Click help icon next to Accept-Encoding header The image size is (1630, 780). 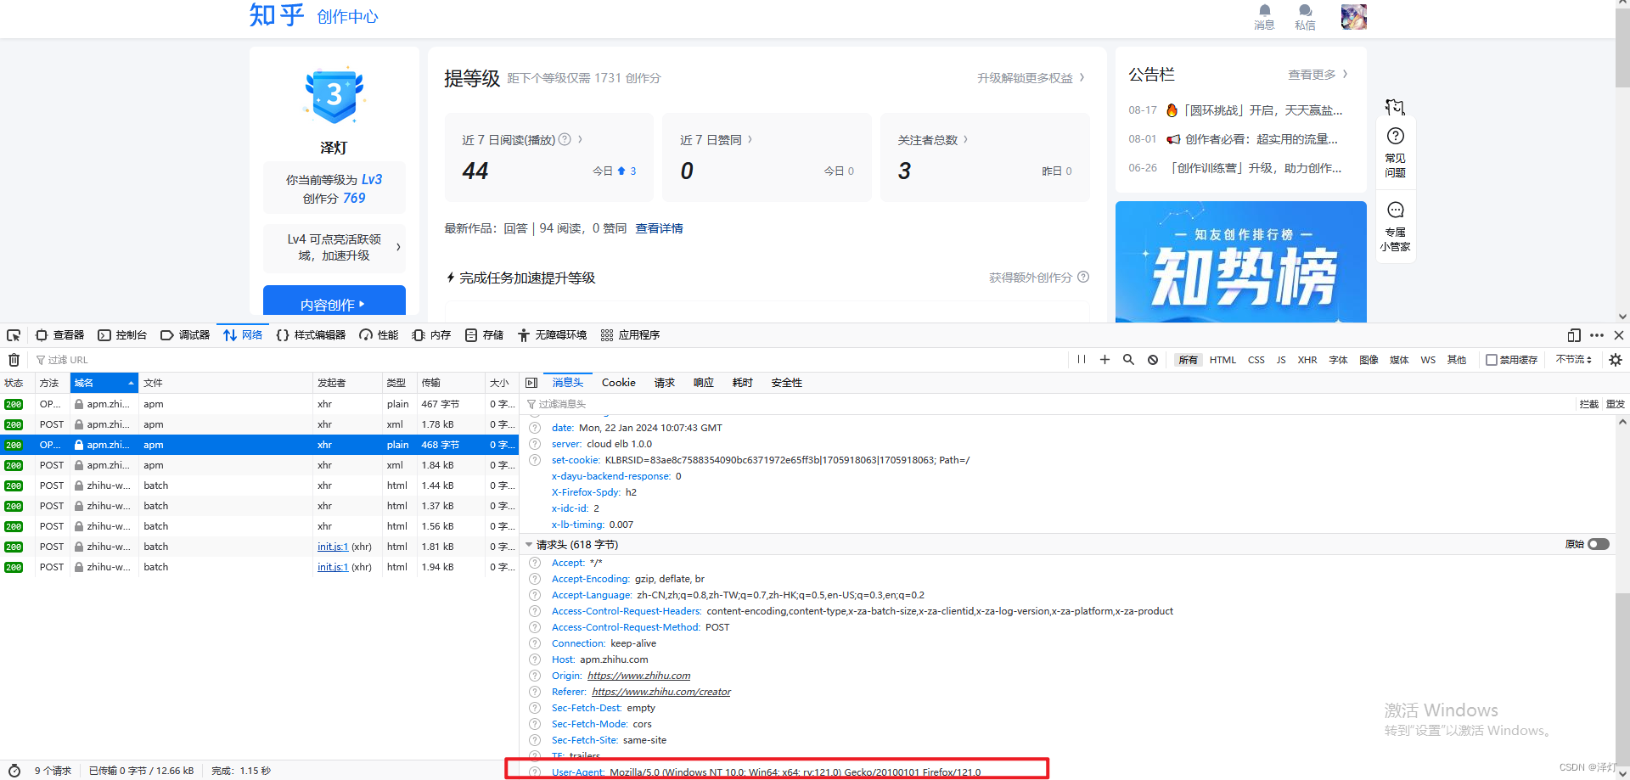(535, 579)
